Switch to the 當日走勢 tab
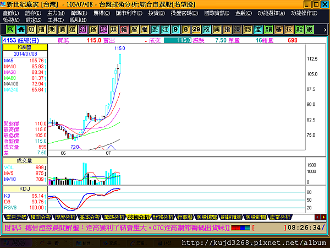This screenshot has height=248, width=330. pyautogui.click(x=16, y=217)
